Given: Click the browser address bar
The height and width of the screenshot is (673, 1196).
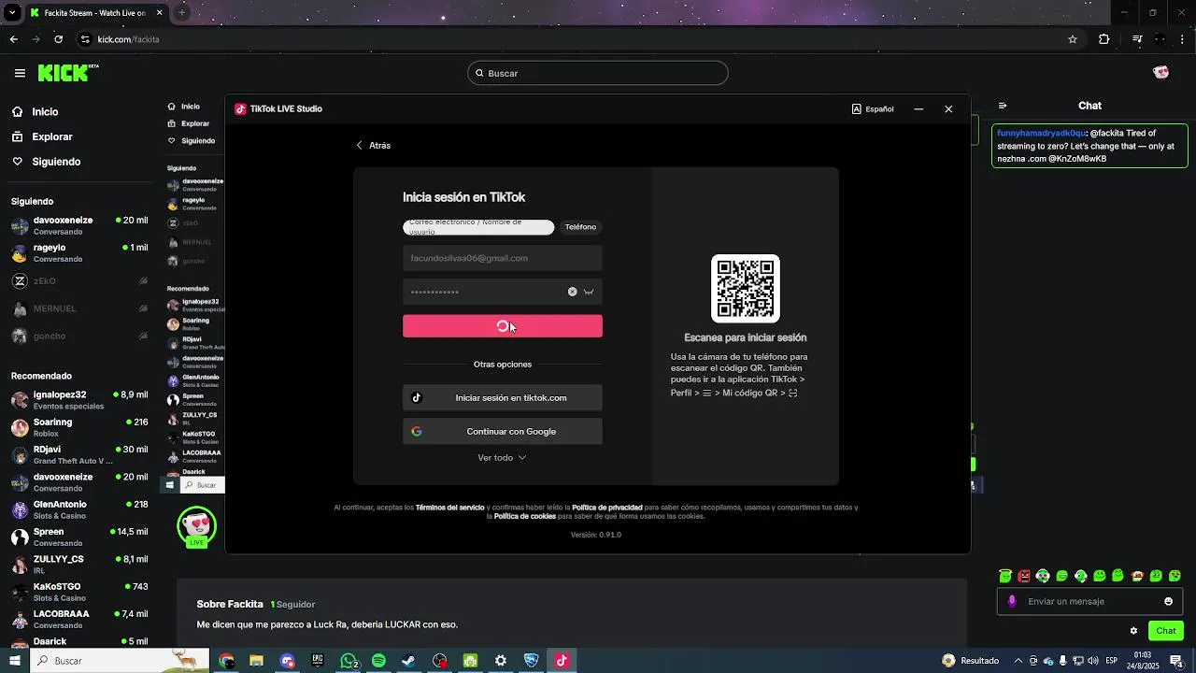Looking at the screenshot, I should (579, 39).
